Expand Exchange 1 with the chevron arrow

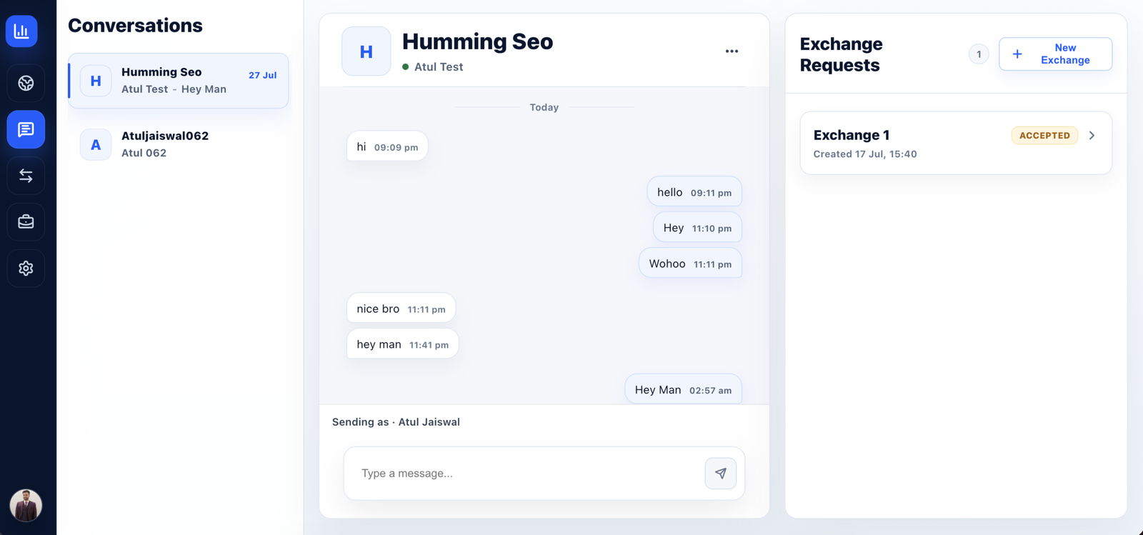coord(1092,136)
